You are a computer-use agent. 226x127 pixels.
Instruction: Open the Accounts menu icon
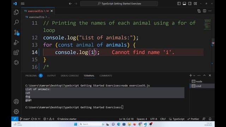(x=16, y=102)
